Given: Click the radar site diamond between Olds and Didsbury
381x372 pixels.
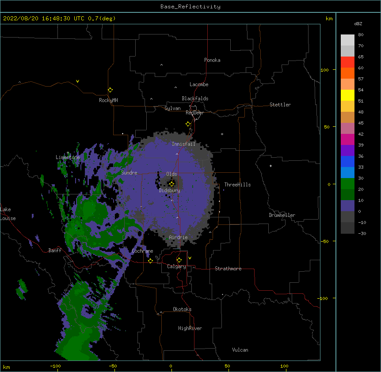Looking at the screenshot, I should (171, 184).
